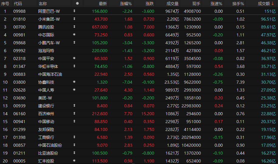Click the marker icon in 腾讯控股 row
The width and height of the screenshot is (278, 164).
pos(74,27)
